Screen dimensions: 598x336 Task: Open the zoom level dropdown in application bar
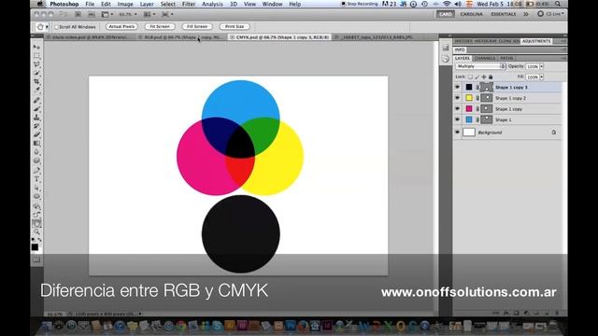(x=128, y=15)
